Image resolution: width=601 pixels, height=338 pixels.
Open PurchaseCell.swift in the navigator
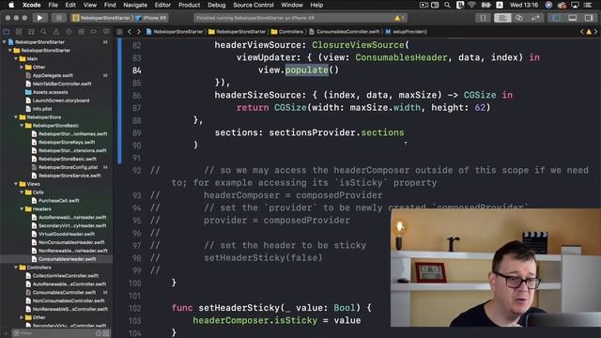click(x=58, y=200)
